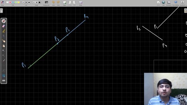Viewport: 187px width, 105px height.
Task: Select the Zoom in tool
Action: pyautogui.click(x=4, y=51)
